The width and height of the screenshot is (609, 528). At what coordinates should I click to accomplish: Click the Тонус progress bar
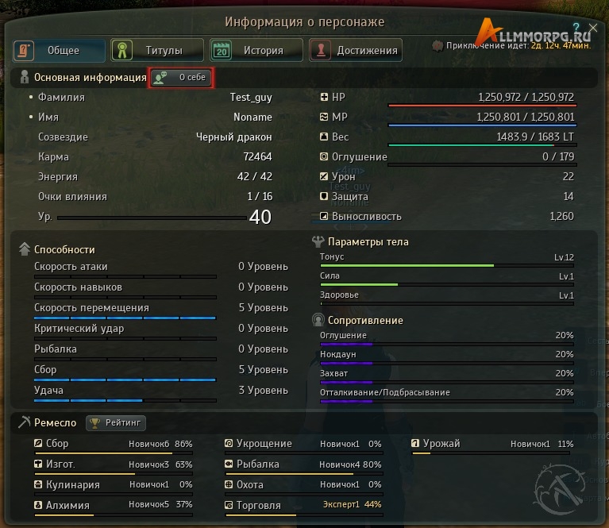[447, 266]
